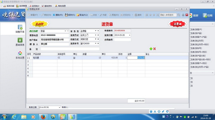The height and width of the screenshot is (120, 215).
Task: Click the 状态 status toolbar icon
Action: coord(91,15)
